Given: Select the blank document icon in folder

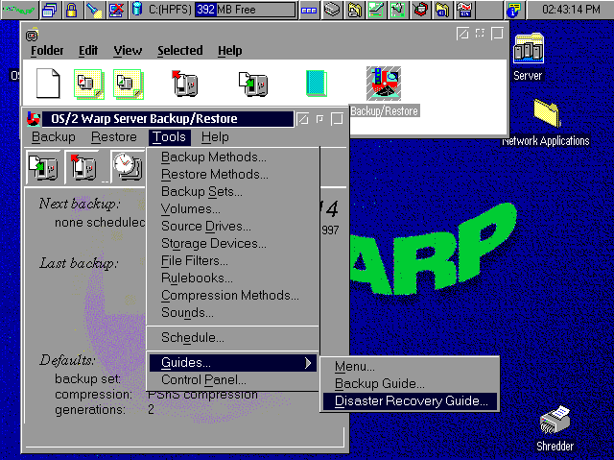Looking at the screenshot, I should click(48, 84).
